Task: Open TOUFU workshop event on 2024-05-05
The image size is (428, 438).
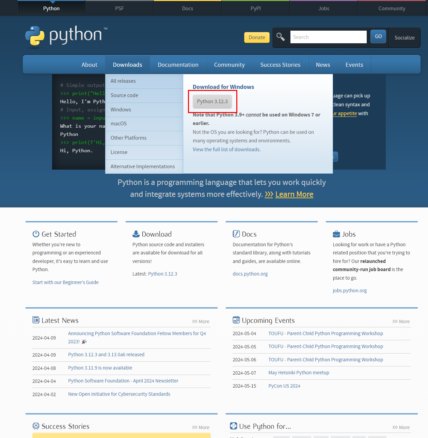Action: point(326,346)
